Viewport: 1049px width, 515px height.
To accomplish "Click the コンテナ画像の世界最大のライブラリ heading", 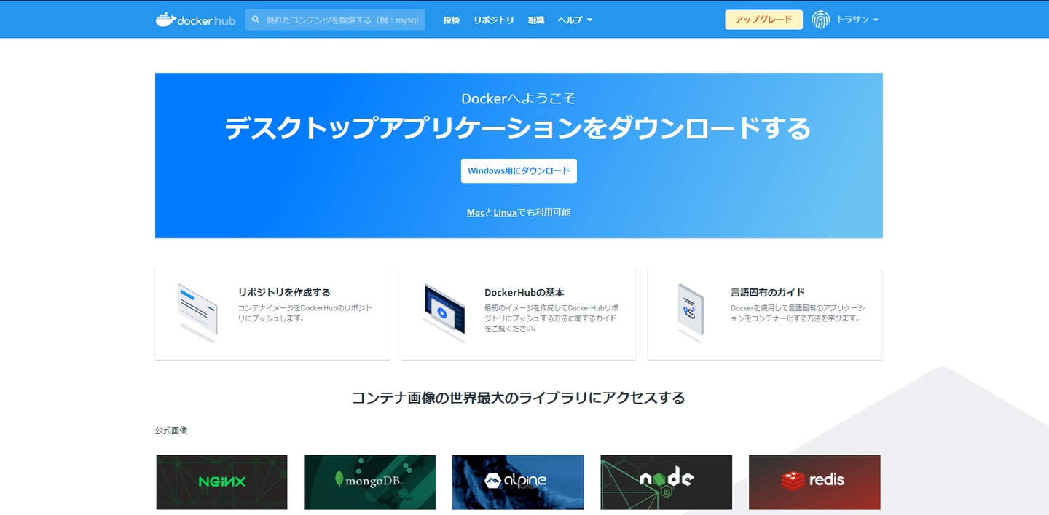I will click(519, 398).
